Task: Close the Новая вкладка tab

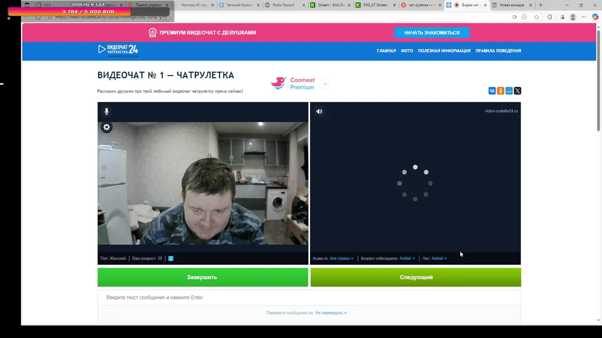Action: (531, 5)
